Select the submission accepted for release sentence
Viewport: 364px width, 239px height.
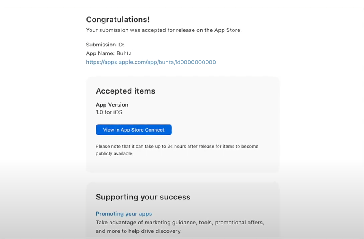coord(164,30)
